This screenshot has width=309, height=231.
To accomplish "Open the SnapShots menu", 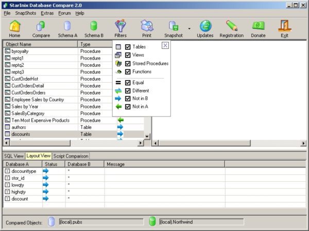I will point(26,12).
